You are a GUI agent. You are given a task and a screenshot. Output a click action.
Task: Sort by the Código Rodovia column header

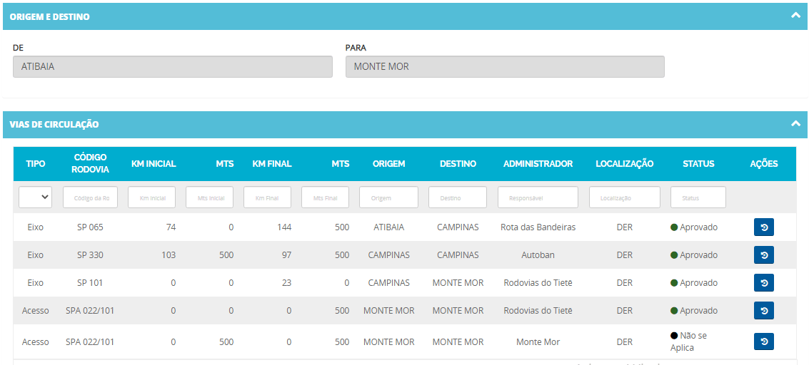click(90, 163)
